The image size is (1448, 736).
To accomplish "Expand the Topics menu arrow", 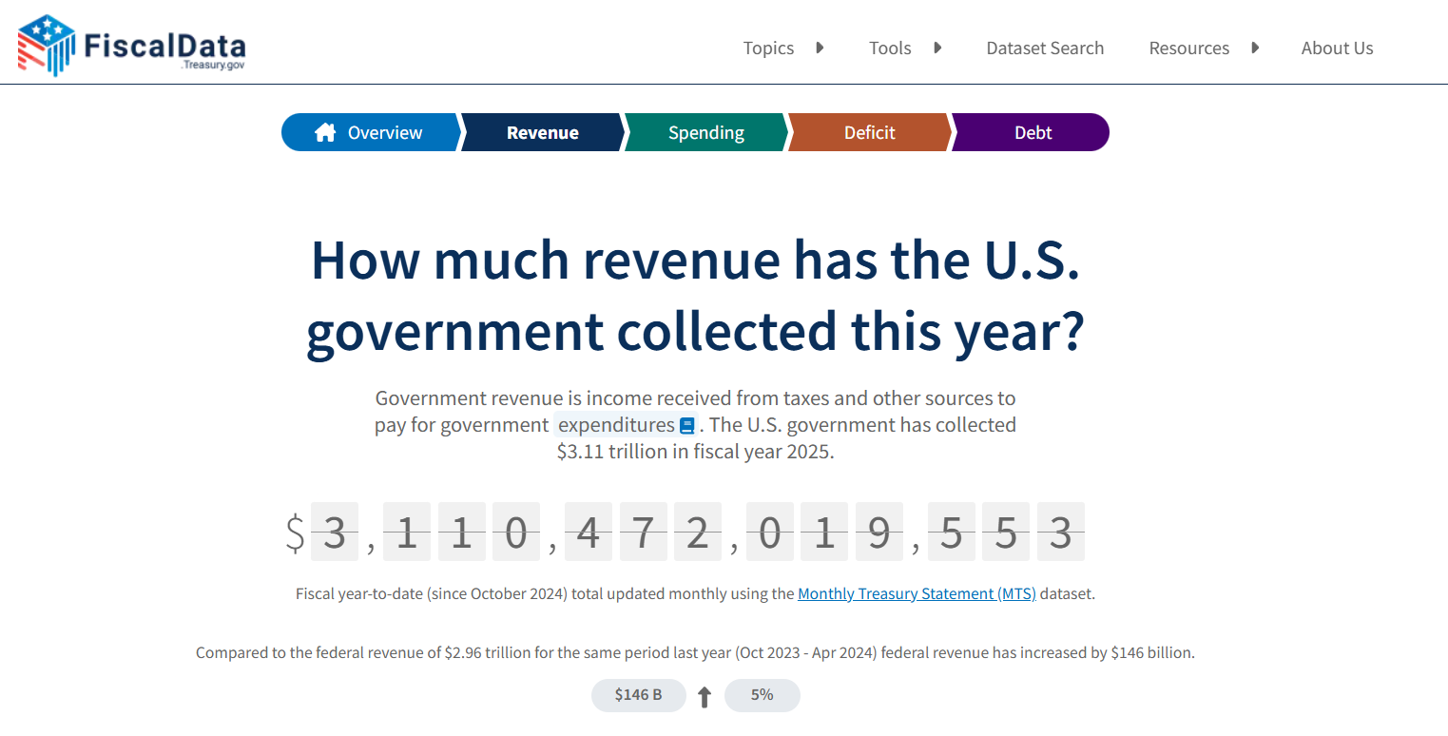I will click(x=820, y=48).
